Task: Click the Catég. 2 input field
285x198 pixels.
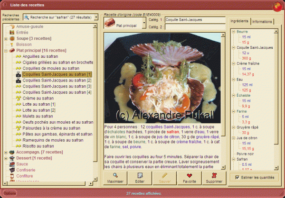Action: click(x=193, y=27)
